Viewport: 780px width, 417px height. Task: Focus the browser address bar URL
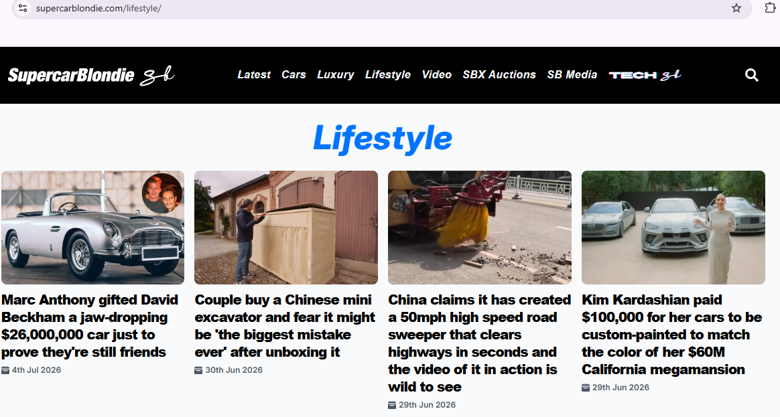click(99, 9)
